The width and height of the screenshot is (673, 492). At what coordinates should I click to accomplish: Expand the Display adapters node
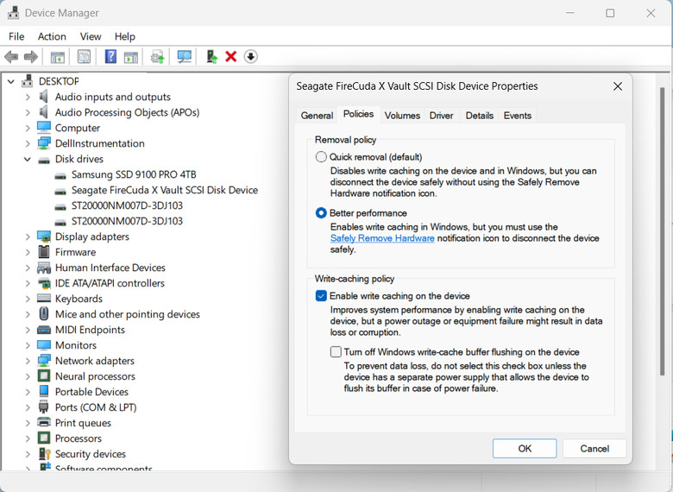tap(28, 237)
